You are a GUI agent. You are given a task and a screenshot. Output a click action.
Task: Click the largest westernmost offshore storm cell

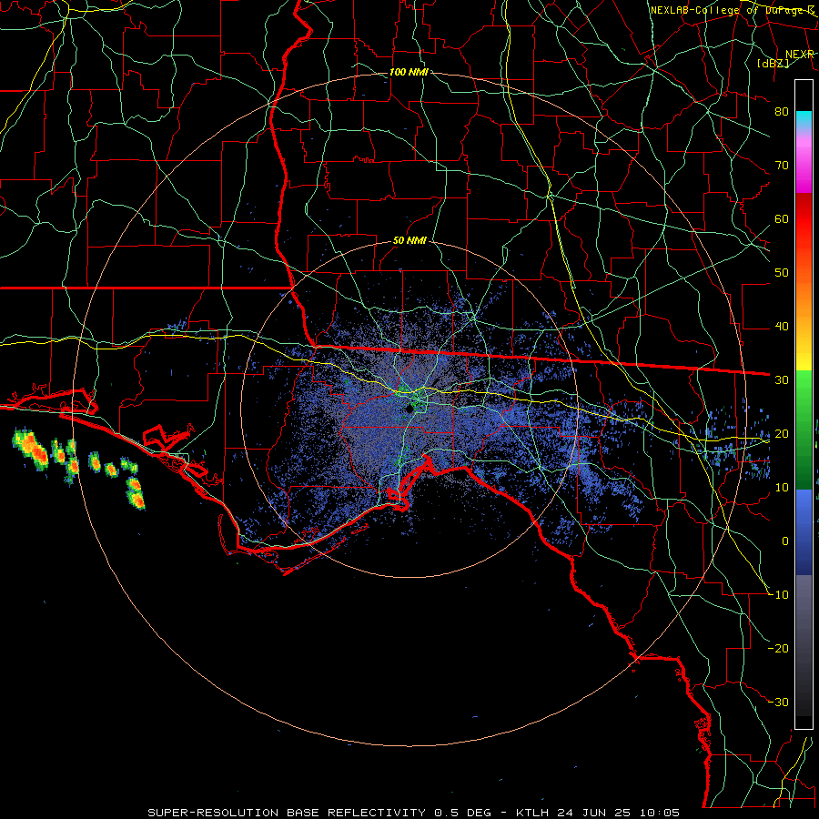[x=31, y=450]
